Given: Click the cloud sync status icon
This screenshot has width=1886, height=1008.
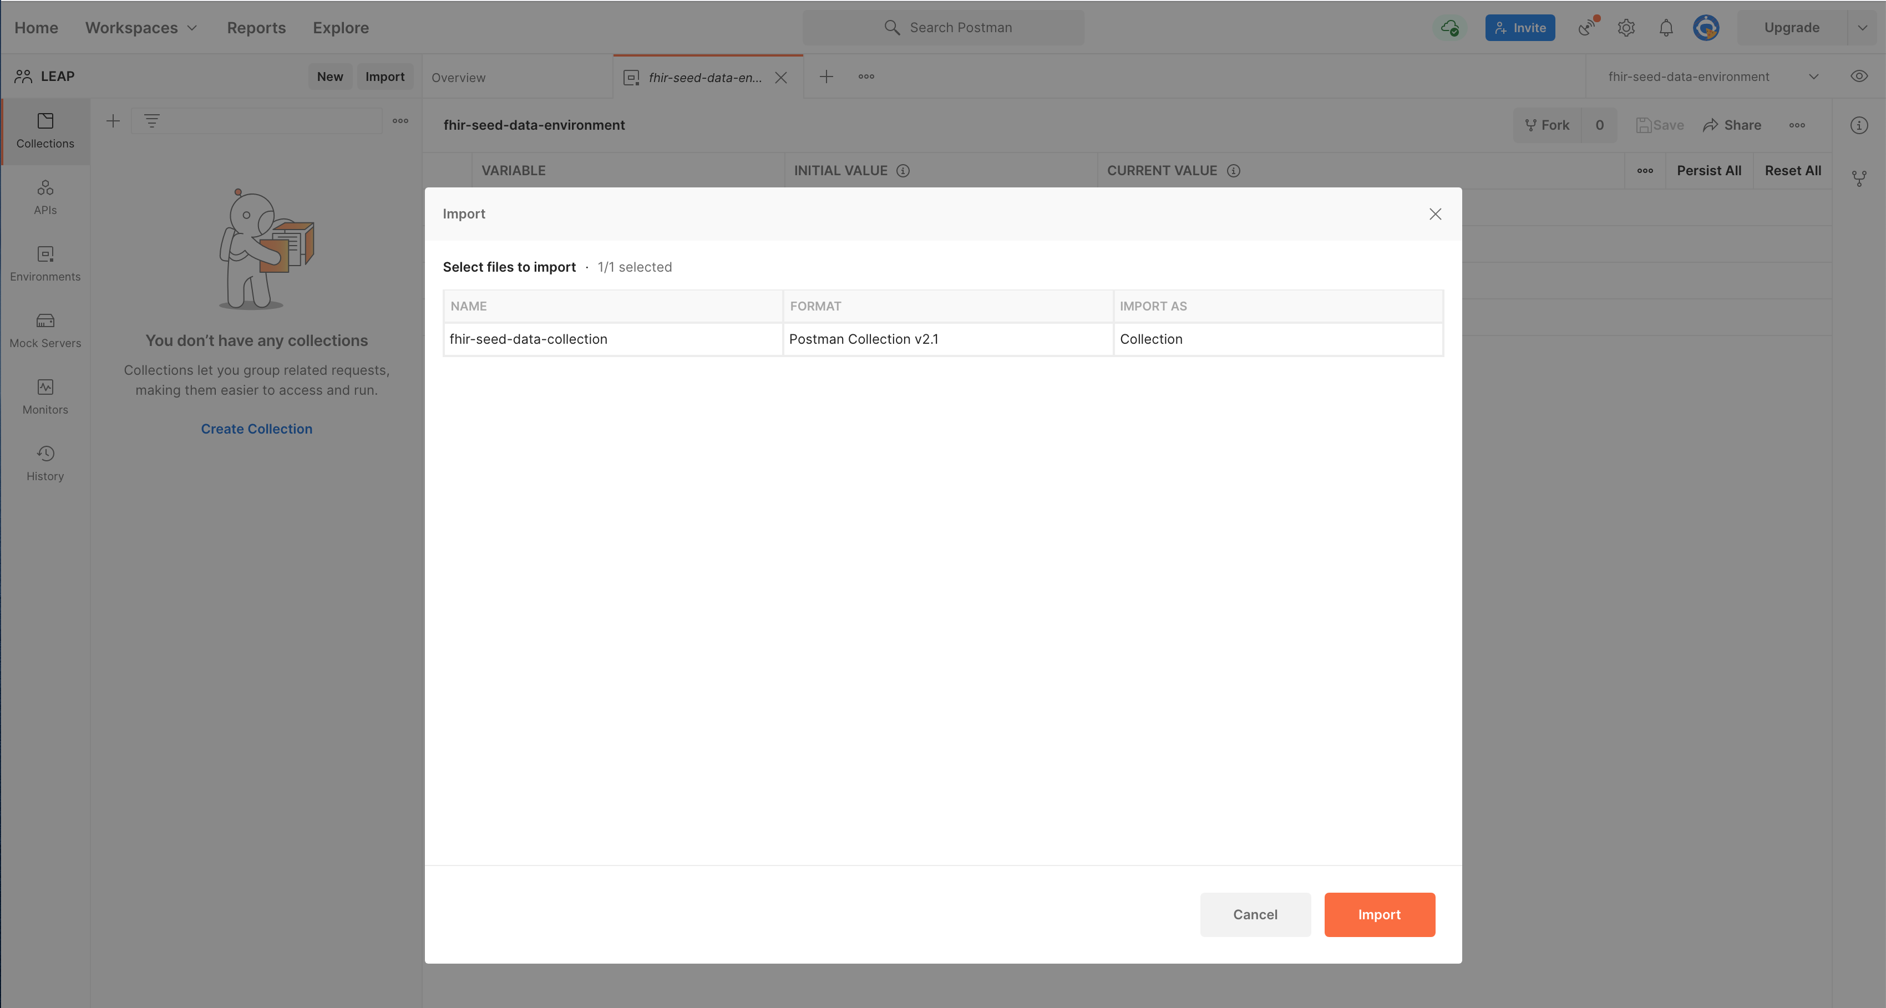Looking at the screenshot, I should (x=1449, y=28).
